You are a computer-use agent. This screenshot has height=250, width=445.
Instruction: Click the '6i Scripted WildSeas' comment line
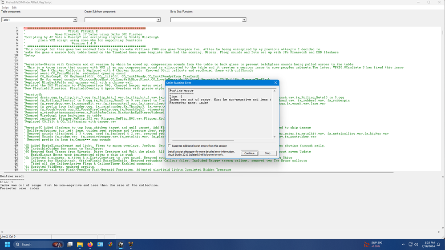tap(59, 166)
